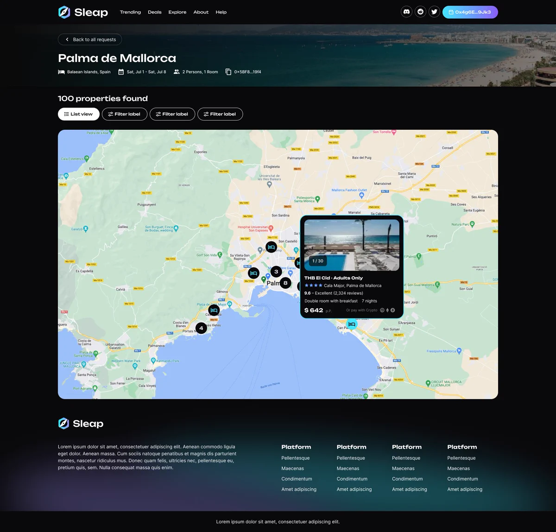Click the 1 / 30 photo counter

(x=318, y=261)
